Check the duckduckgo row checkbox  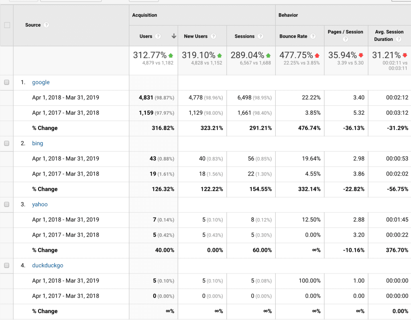click(x=7, y=265)
